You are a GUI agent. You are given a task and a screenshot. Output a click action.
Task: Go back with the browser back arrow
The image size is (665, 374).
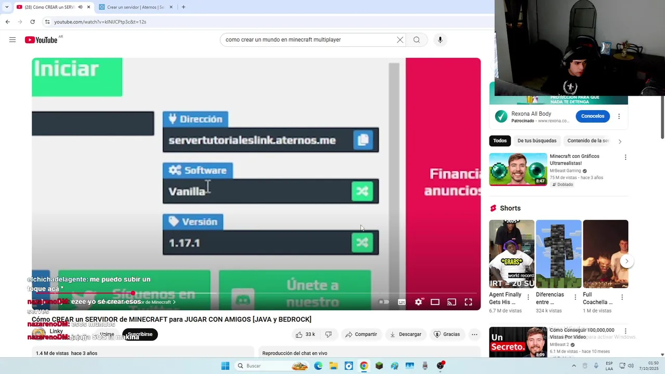[x=7, y=22]
